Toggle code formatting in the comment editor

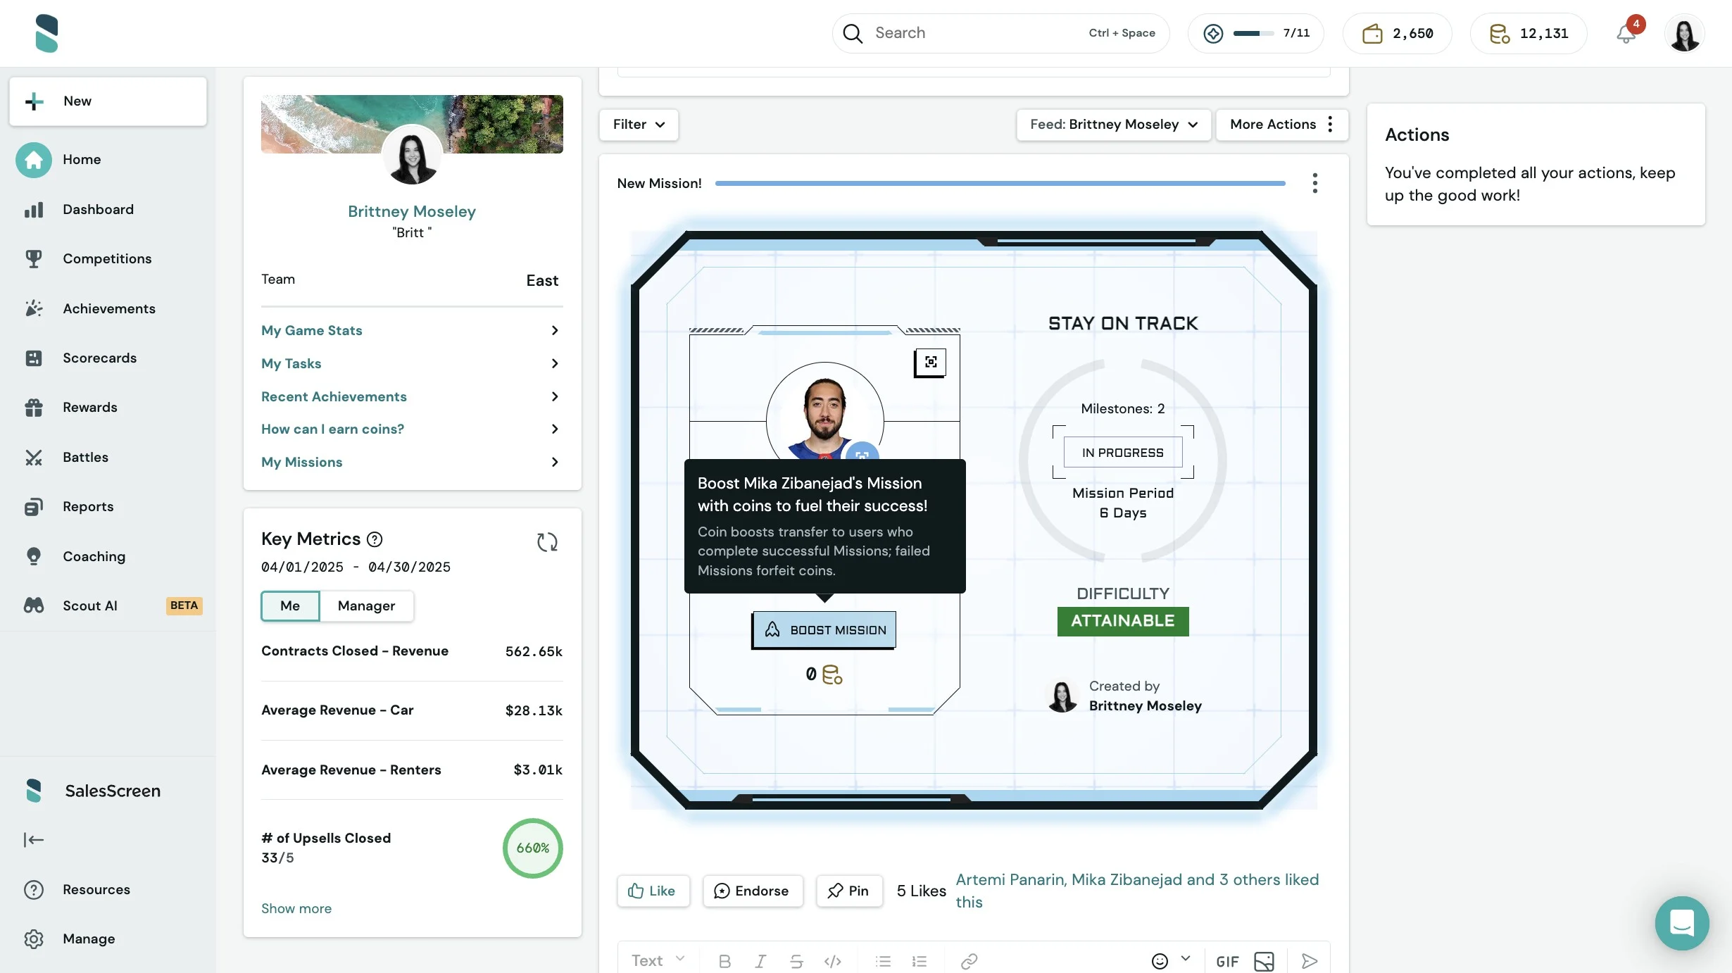pyautogui.click(x=833, y=962)
